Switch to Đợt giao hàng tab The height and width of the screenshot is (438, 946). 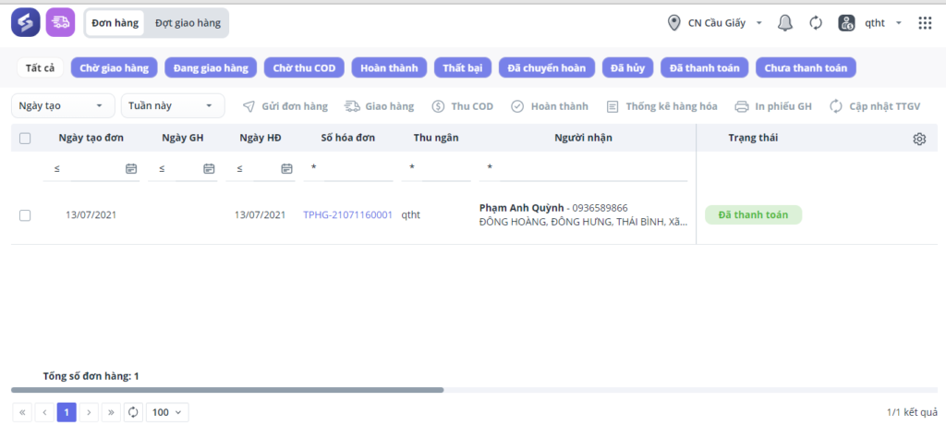point(188,23)
